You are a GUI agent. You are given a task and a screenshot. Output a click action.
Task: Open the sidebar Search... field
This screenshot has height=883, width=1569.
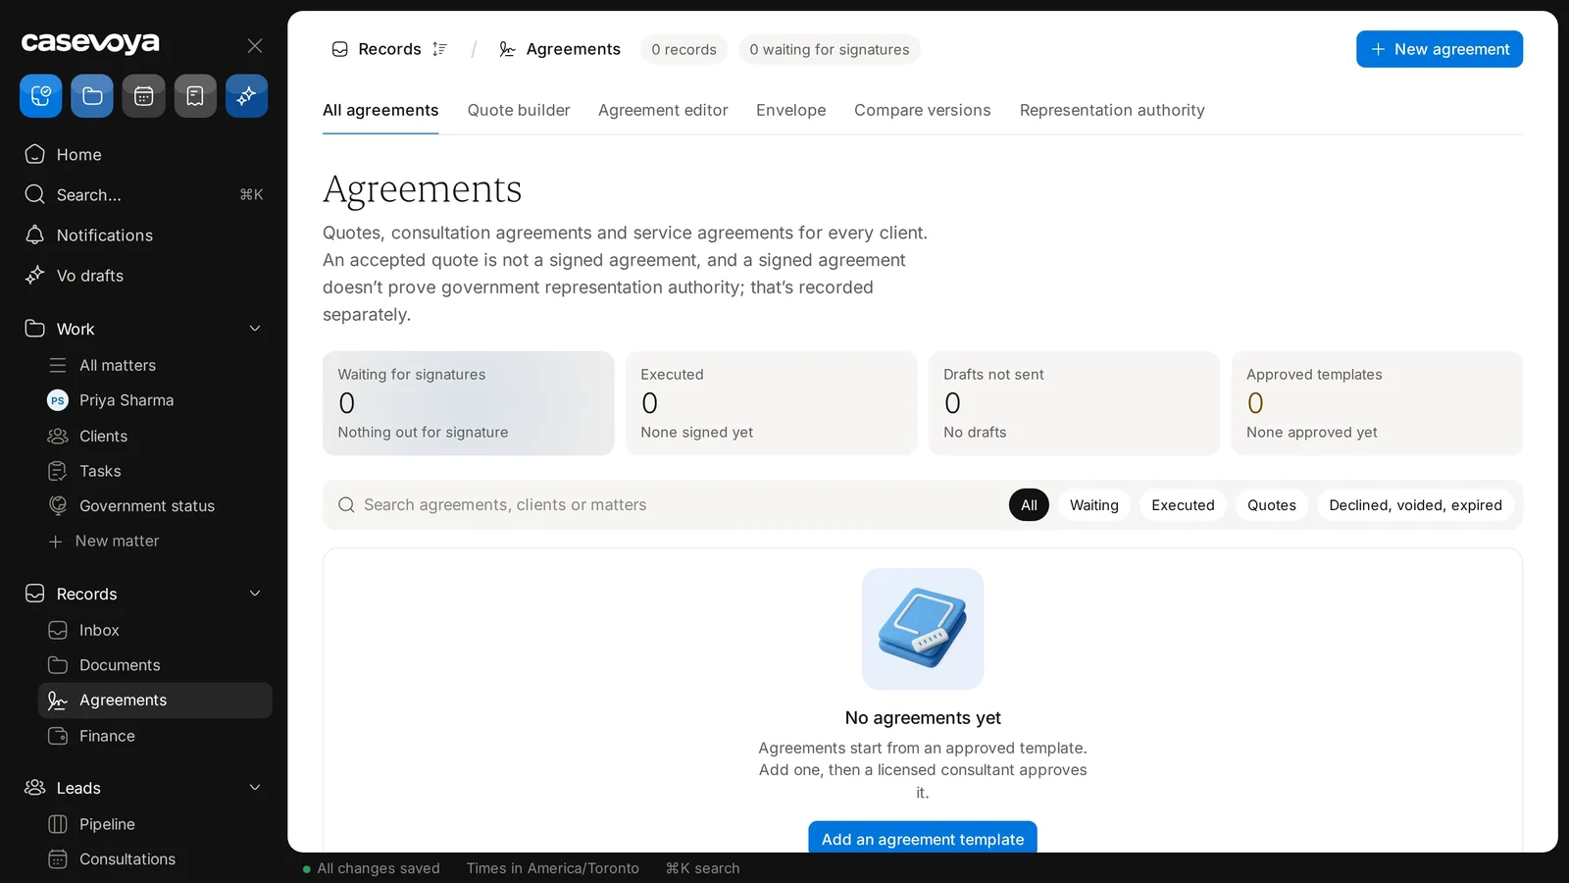(x=144, y=194)
